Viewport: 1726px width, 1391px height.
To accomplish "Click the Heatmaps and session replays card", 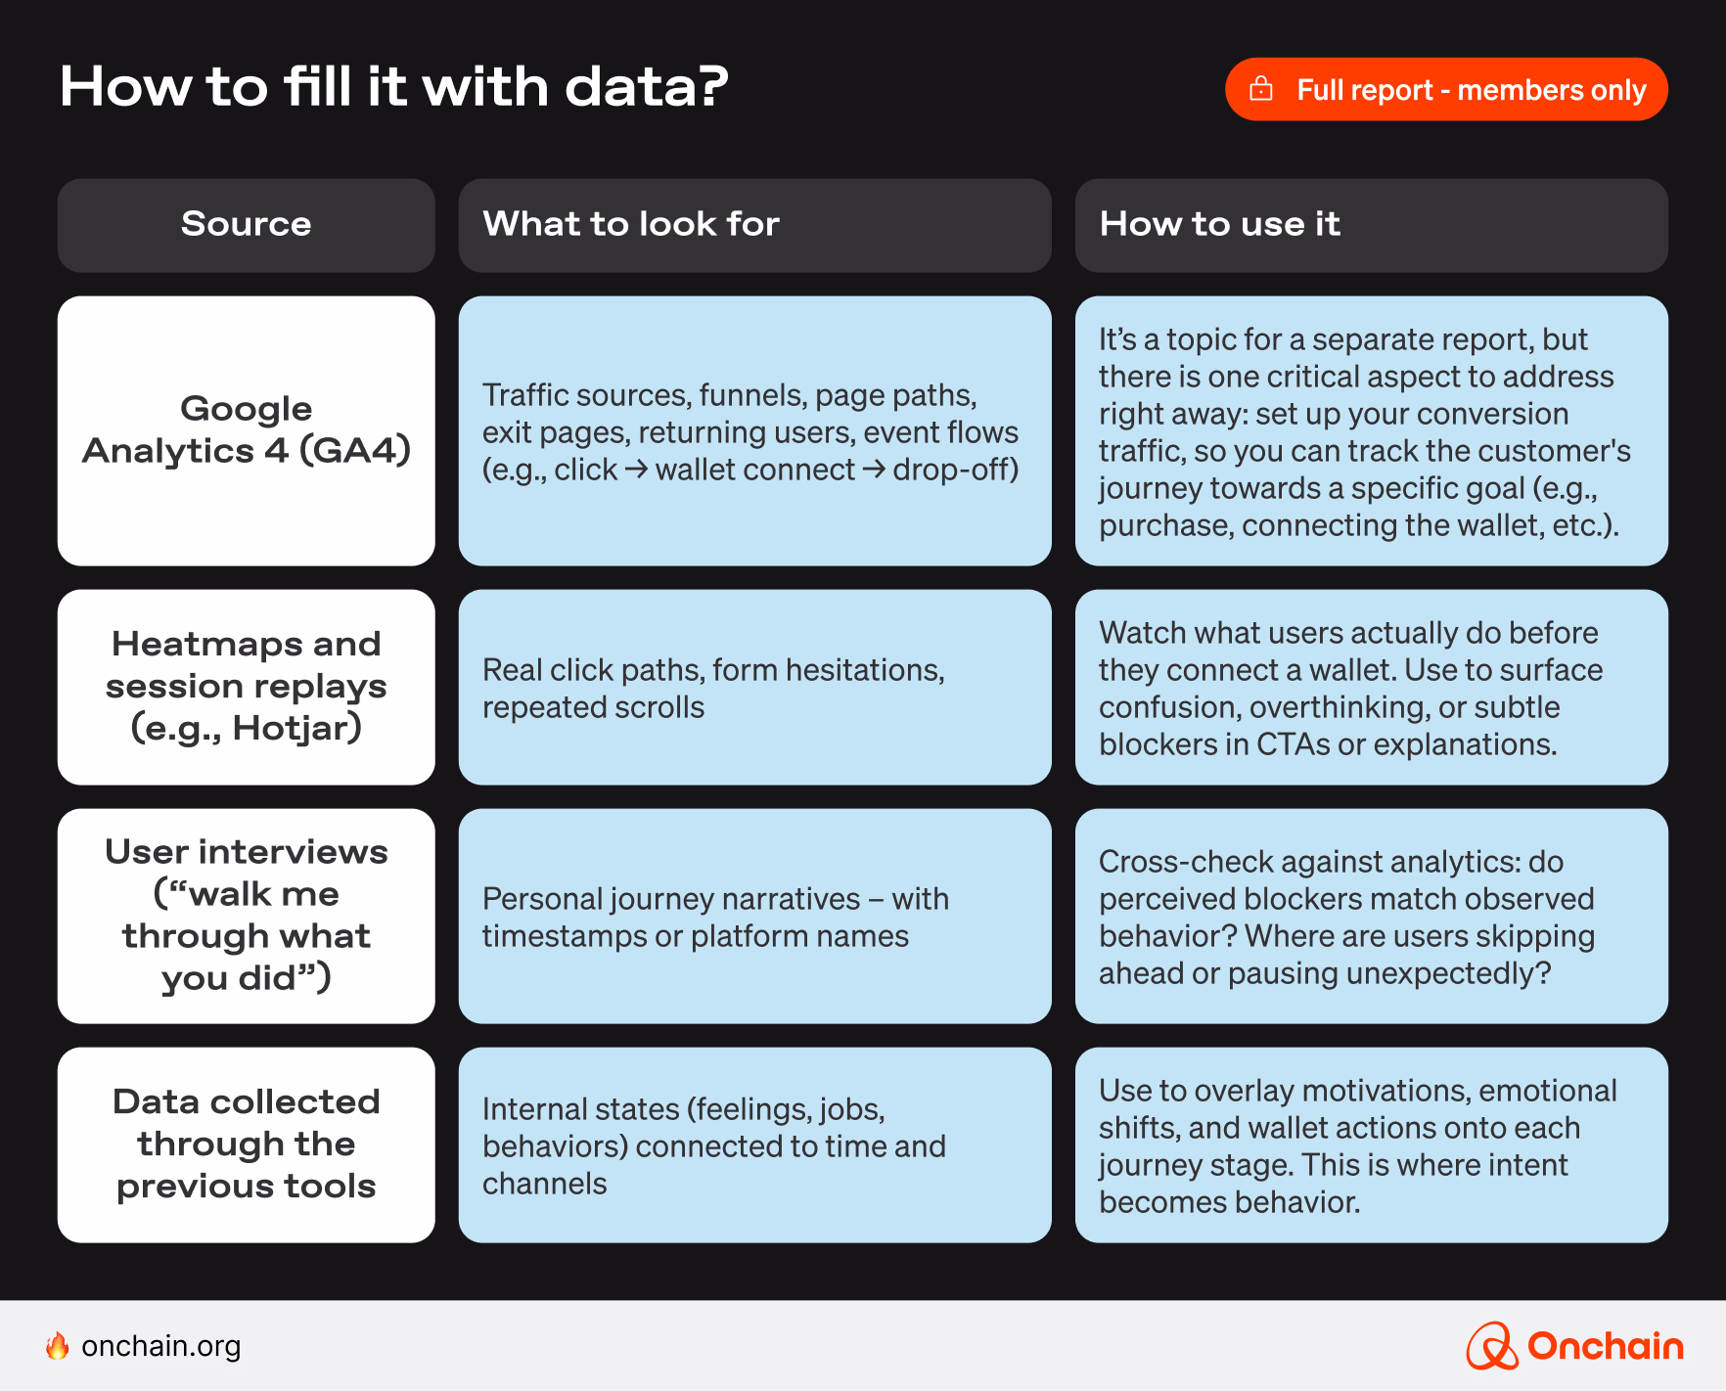I will (246, 687).
